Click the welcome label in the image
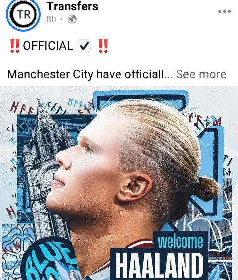The width and height of the screenshot is (238, 280). [180, 241]
